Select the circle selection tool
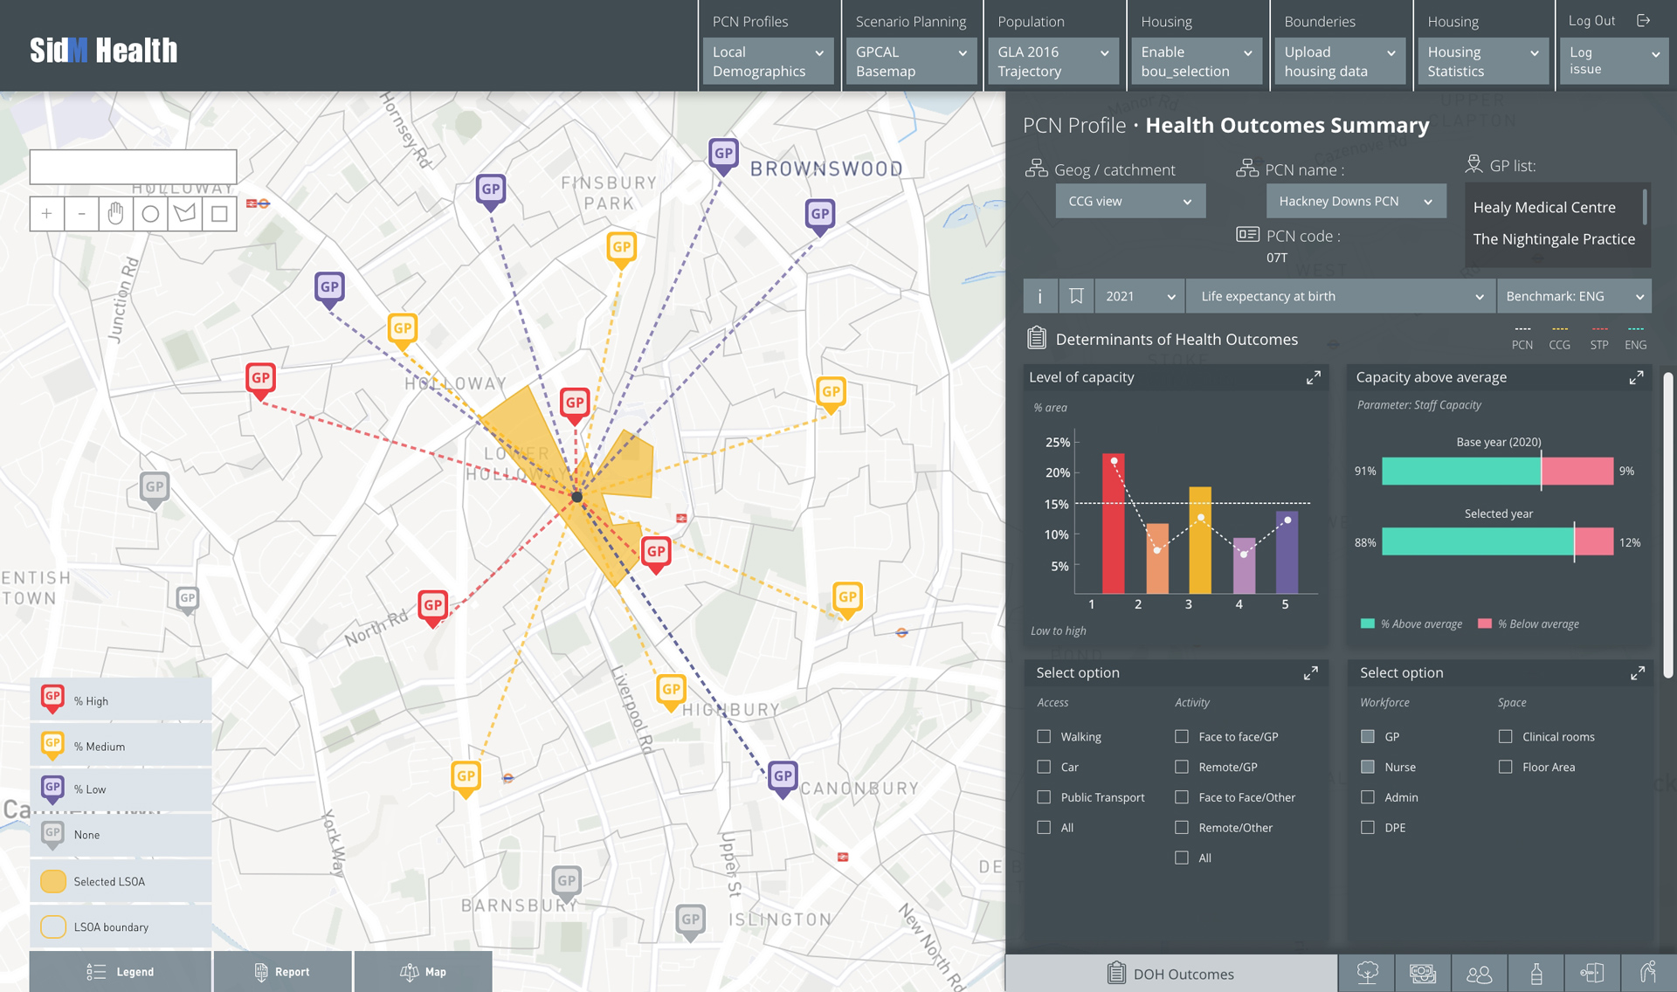This screenshot has width=1677, height=992. (x=150, y=213)
